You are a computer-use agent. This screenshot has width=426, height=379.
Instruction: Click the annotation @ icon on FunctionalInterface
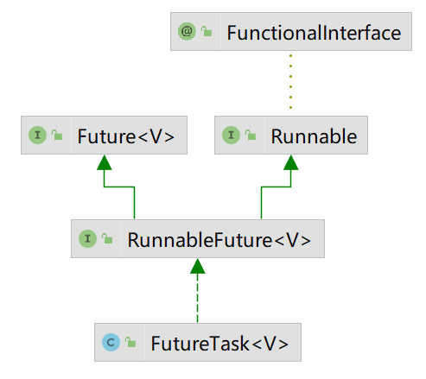click(187, 31)
